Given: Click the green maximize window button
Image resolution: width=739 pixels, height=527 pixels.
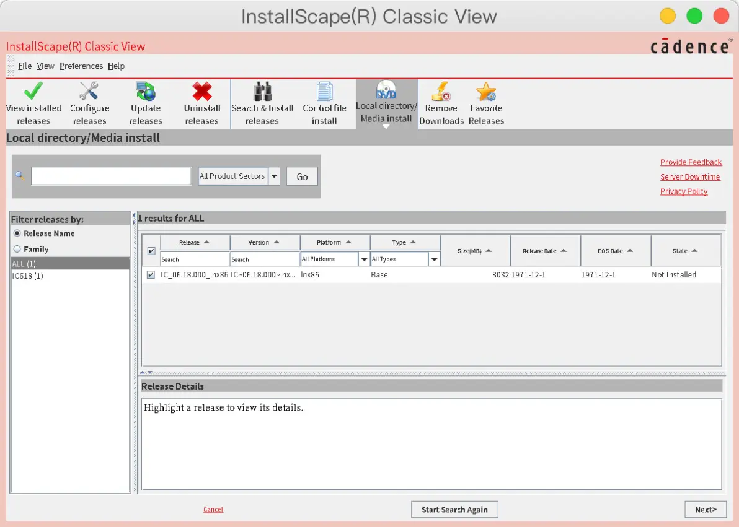Looking at the screenshot, I should pos(694,15).
